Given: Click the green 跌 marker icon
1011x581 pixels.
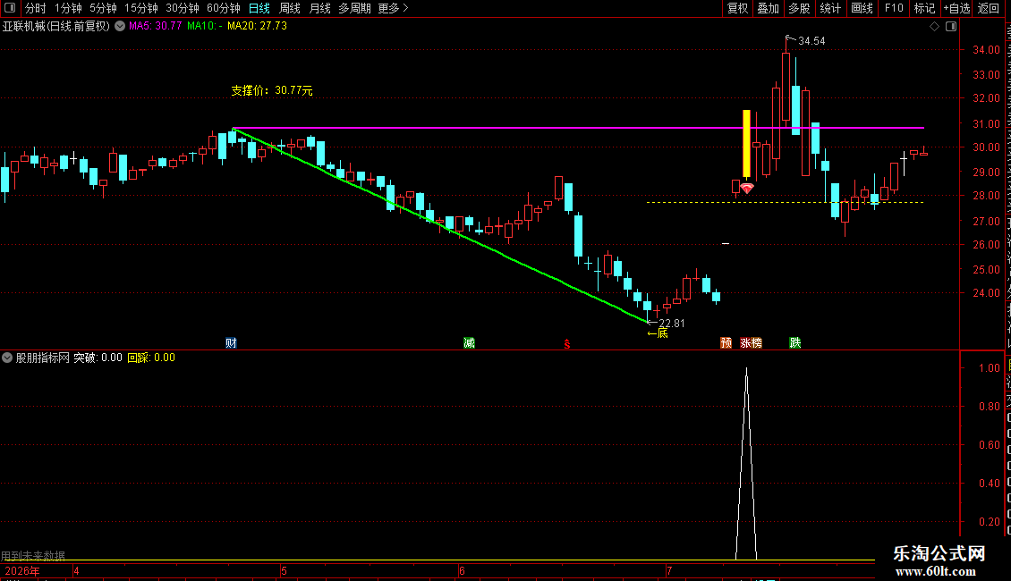Looking at the screenshot, I should [x=795, y=342].
